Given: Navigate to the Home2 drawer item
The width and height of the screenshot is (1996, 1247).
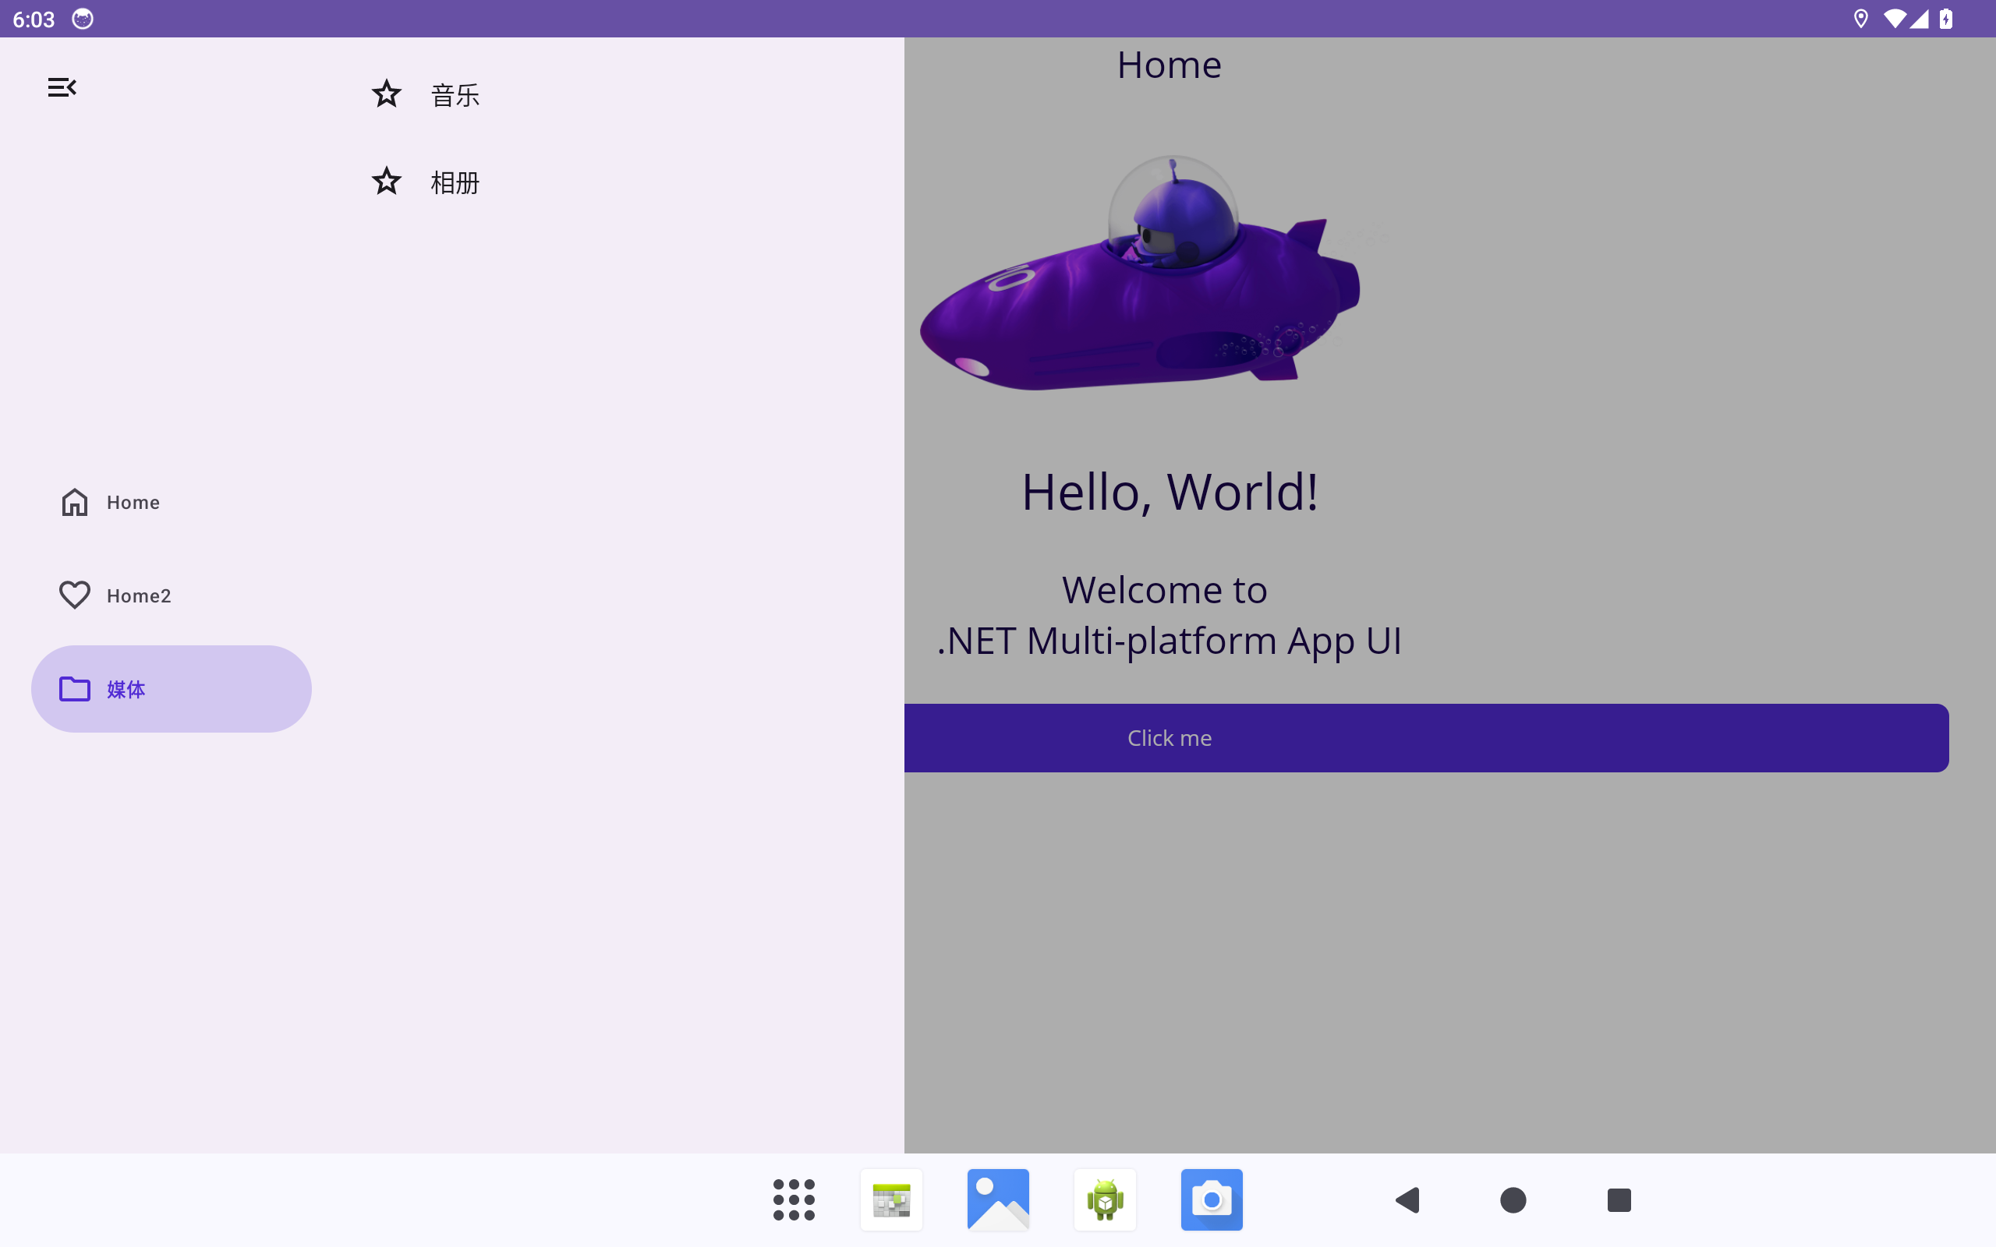Looking at the screenshot, I should [x=172, y=595].
